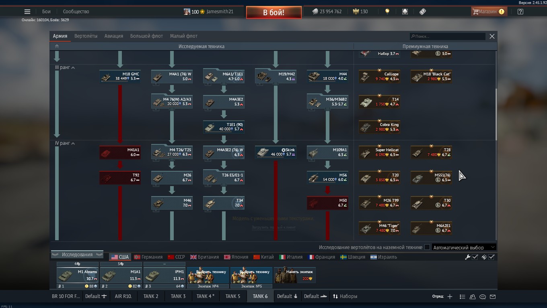The width and height of the screenshot is (547, 308).
Task: Click the Golden Eagles currency icon
Action: click(356, 12)
